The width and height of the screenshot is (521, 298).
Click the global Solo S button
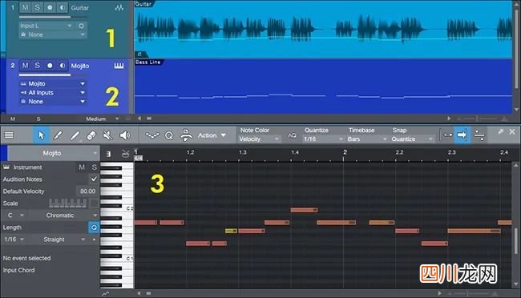38,119
